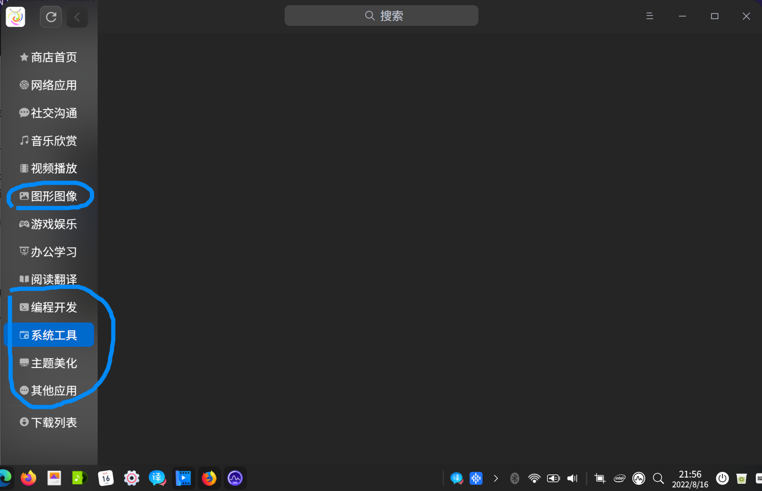Open the store's hamburger options menu
This screenshot has width=762, height=491.
[x=649, y=16]
